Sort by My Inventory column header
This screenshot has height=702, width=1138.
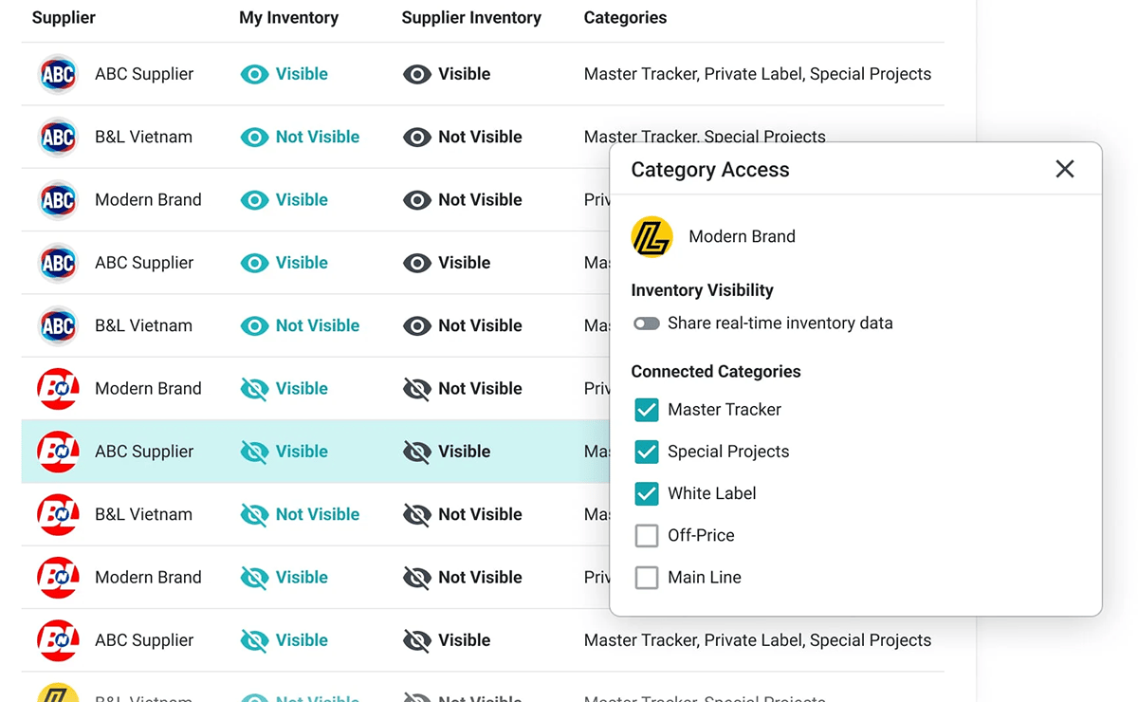pos(288,18)
